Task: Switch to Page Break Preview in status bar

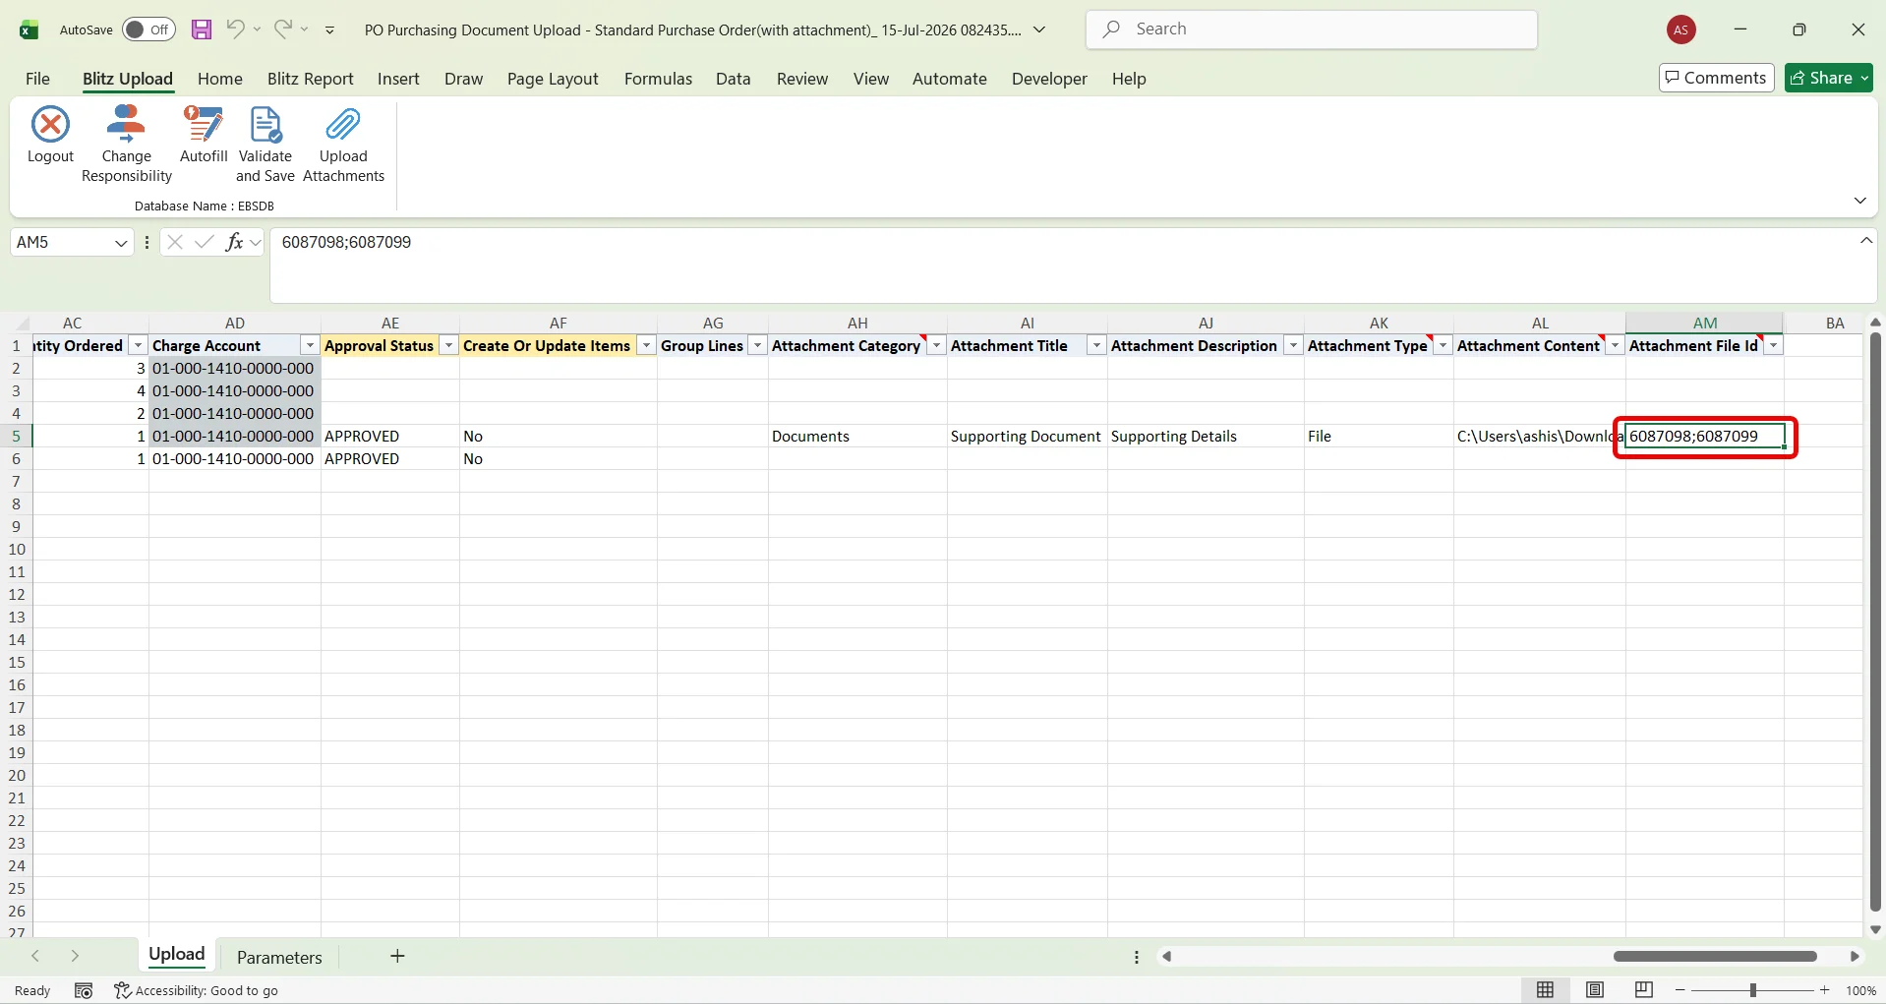Action: 1644,990
